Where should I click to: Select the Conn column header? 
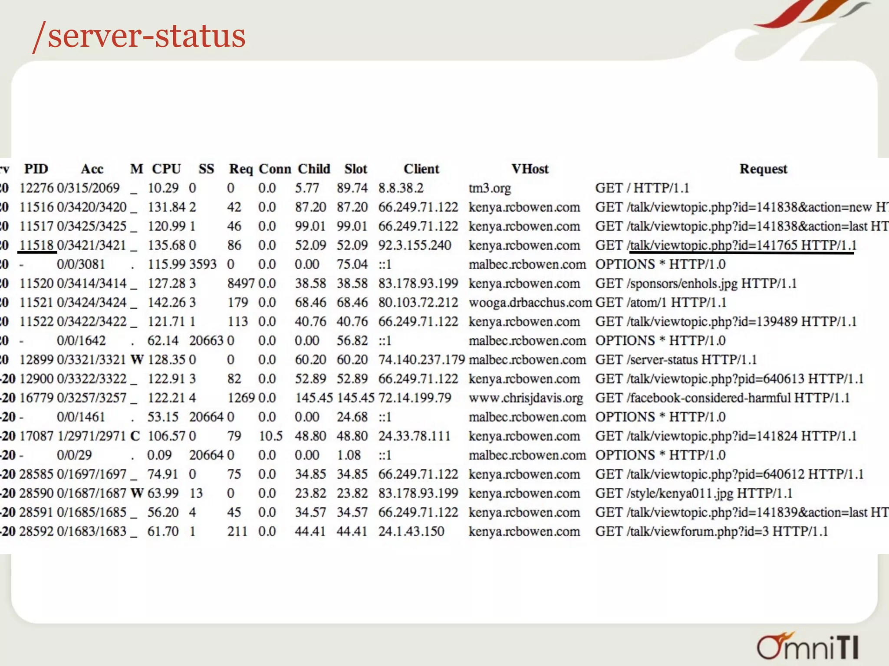(275, 169)
